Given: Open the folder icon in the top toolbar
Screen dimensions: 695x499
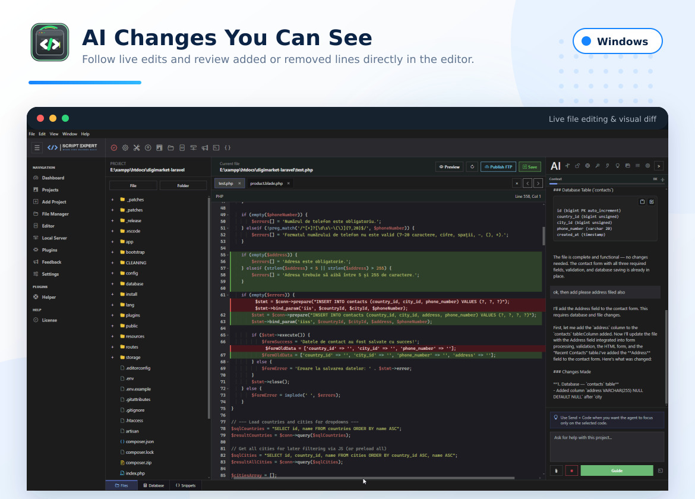Looking at the screenshot, I should [x=170, y=147].
